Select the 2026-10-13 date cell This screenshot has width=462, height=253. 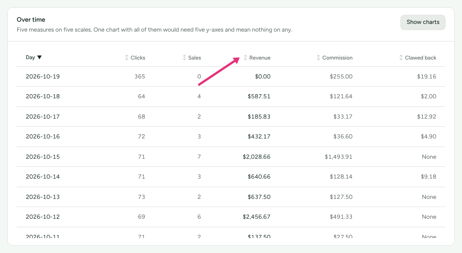coord(43,197)
